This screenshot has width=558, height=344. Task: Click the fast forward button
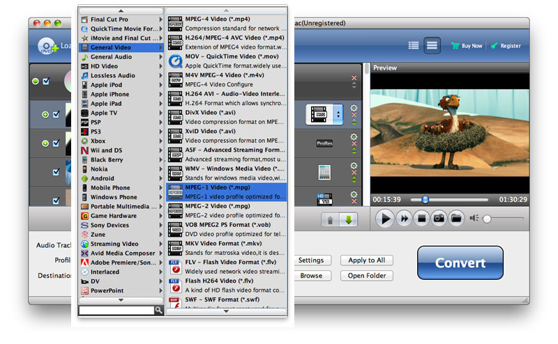[x=403, y=219]
